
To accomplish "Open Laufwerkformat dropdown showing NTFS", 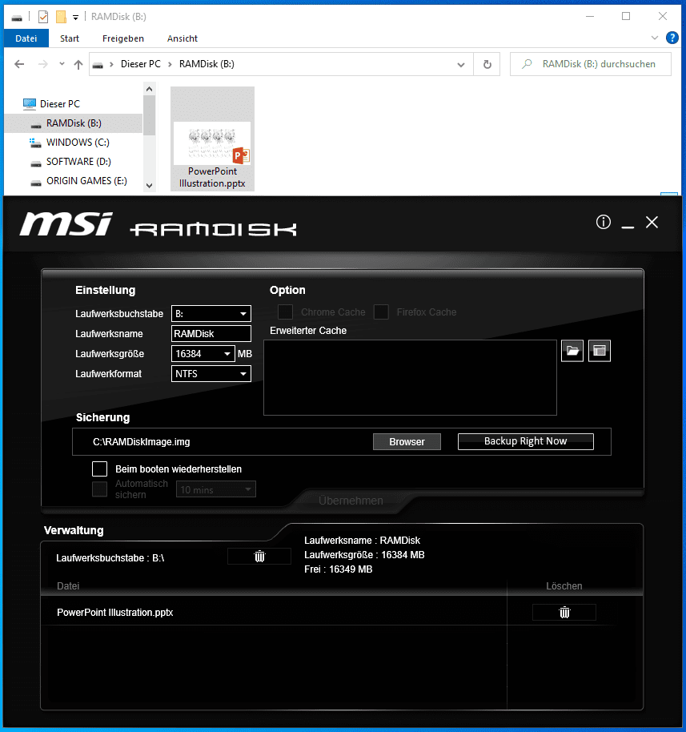I will click(x=211, y=373).
